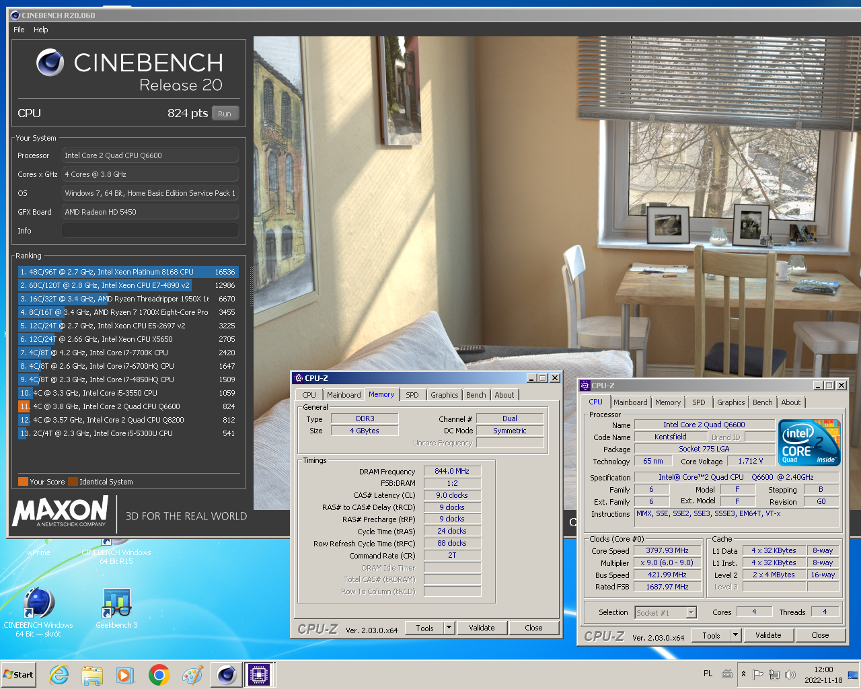The image size is (861, 689).
Task: Expand Tools dropdown arrow in right CPU-Z window
Action: (x=736, y=636)
